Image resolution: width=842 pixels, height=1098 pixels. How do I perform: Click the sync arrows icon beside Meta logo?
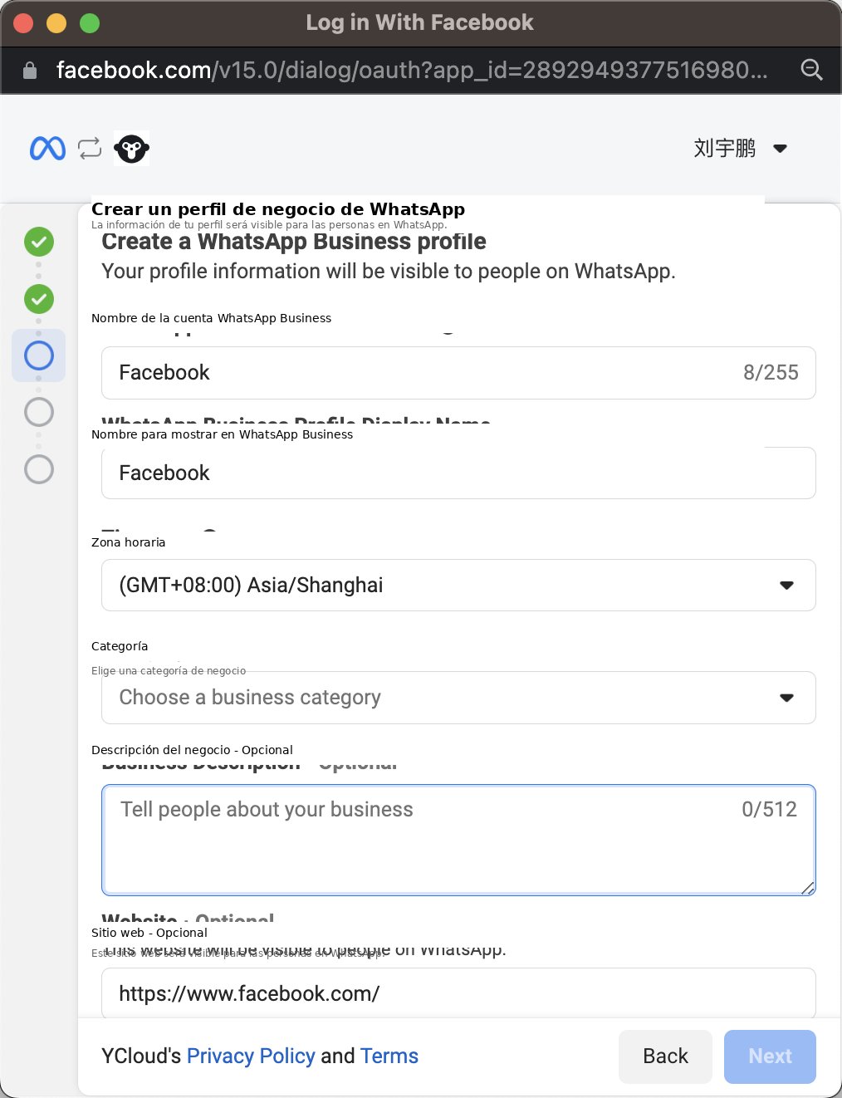point(90,148)
